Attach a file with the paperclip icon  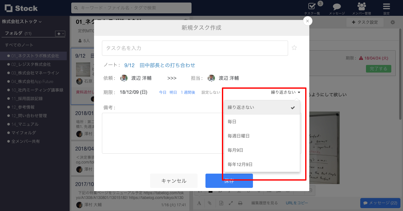[210, 203]
